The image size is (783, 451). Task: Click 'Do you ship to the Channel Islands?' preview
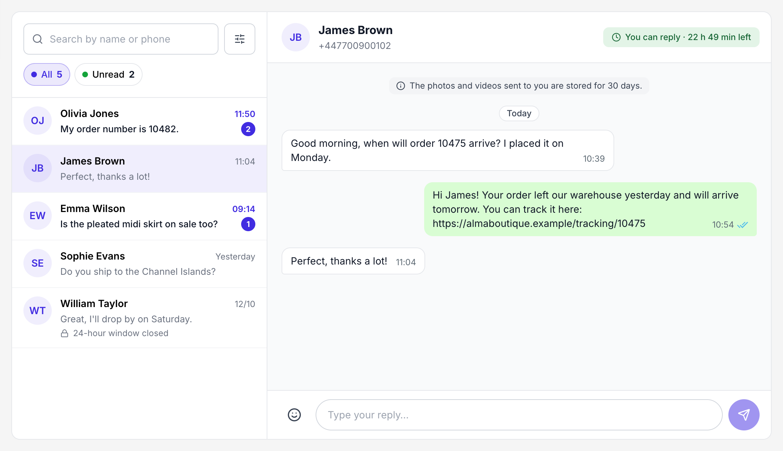point(138,272)
